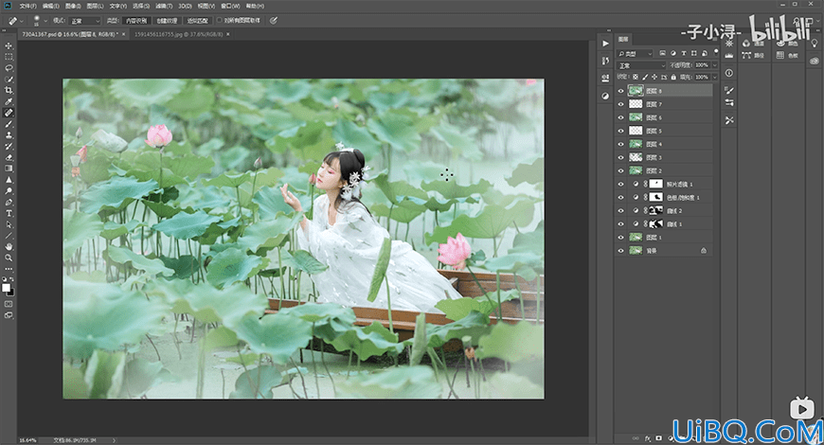
Task: Hide layer 图层 4
Action: pyautogui.click(x=620, y=144)
